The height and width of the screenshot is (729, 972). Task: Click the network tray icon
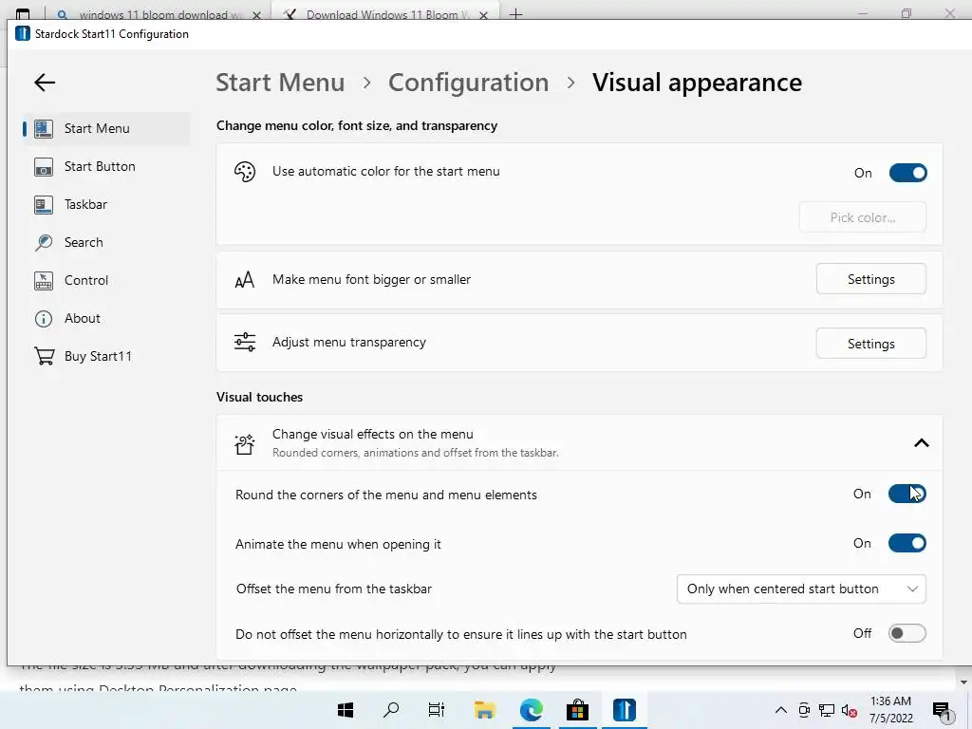click(827, 711)
